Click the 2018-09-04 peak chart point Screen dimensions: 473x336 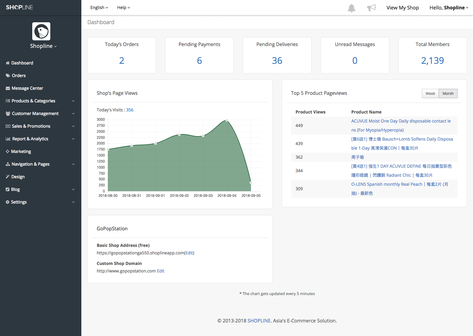(227, 120)
